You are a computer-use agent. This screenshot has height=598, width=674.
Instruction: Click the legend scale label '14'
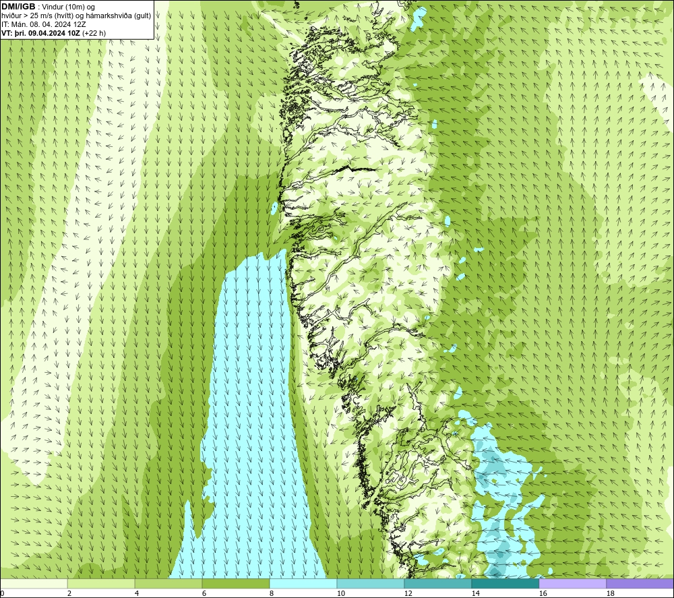point(476,594)
